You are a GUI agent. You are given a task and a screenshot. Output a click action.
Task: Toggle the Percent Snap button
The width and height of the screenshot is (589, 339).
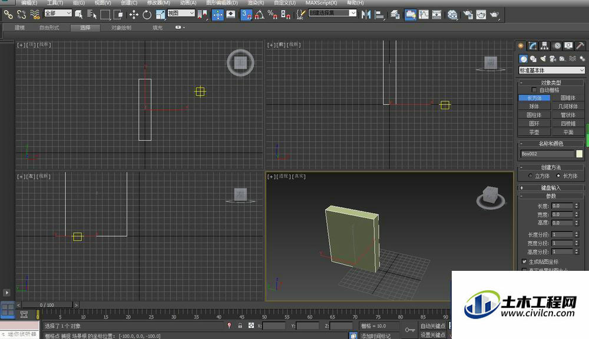[272, 15]
